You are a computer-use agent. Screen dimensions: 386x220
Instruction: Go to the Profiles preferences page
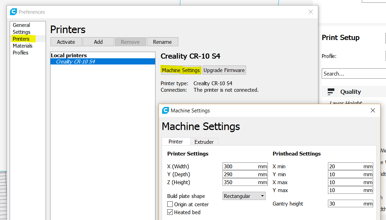tap(20, 52)
